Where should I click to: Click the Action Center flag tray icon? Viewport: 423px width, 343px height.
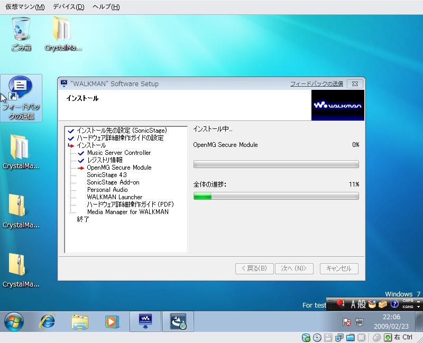(x=347, y=321)
